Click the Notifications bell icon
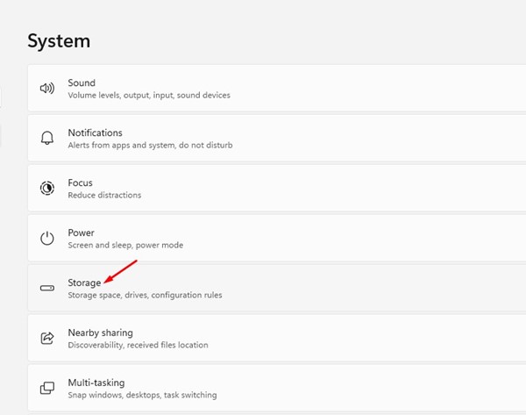Viewport: 526px width, 415px height. (x=47, y=138)
